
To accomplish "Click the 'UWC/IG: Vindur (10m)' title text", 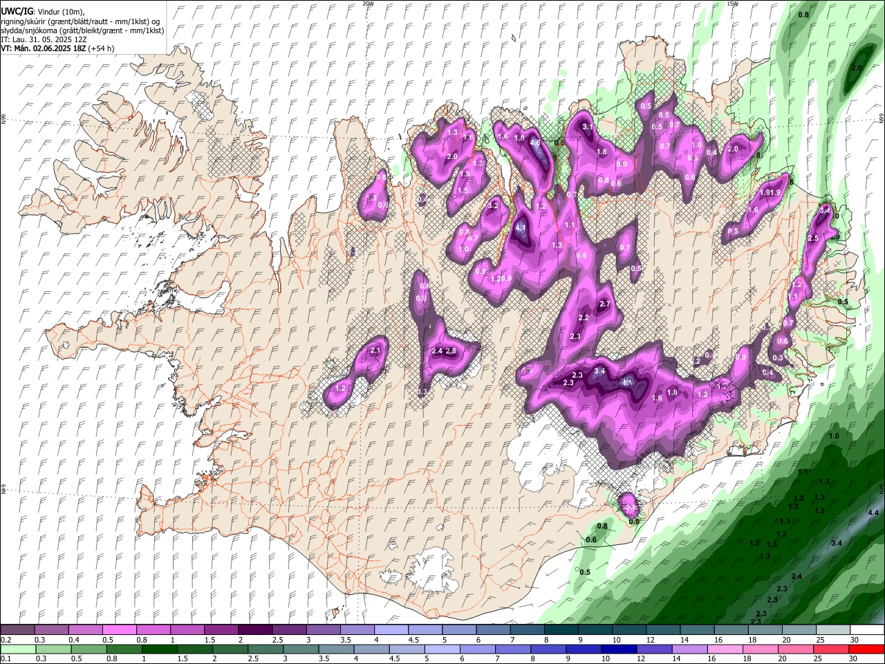I will pyautogui.click(x=42, y=12).
